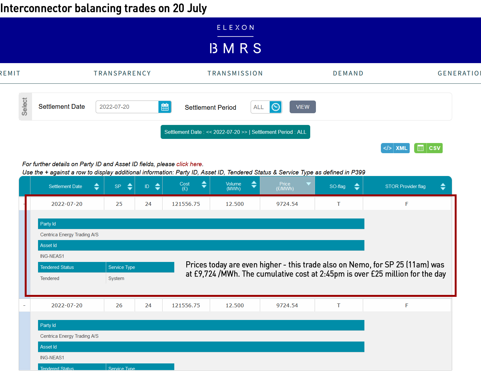Click the SP 26 cell value
This screenshot has height=378, width=481.
[x=119, y=305]
